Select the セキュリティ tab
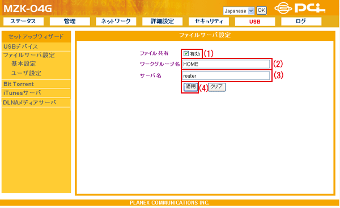Image resolution: width=340 pixels, height=208 pixels. coord(209,22)
